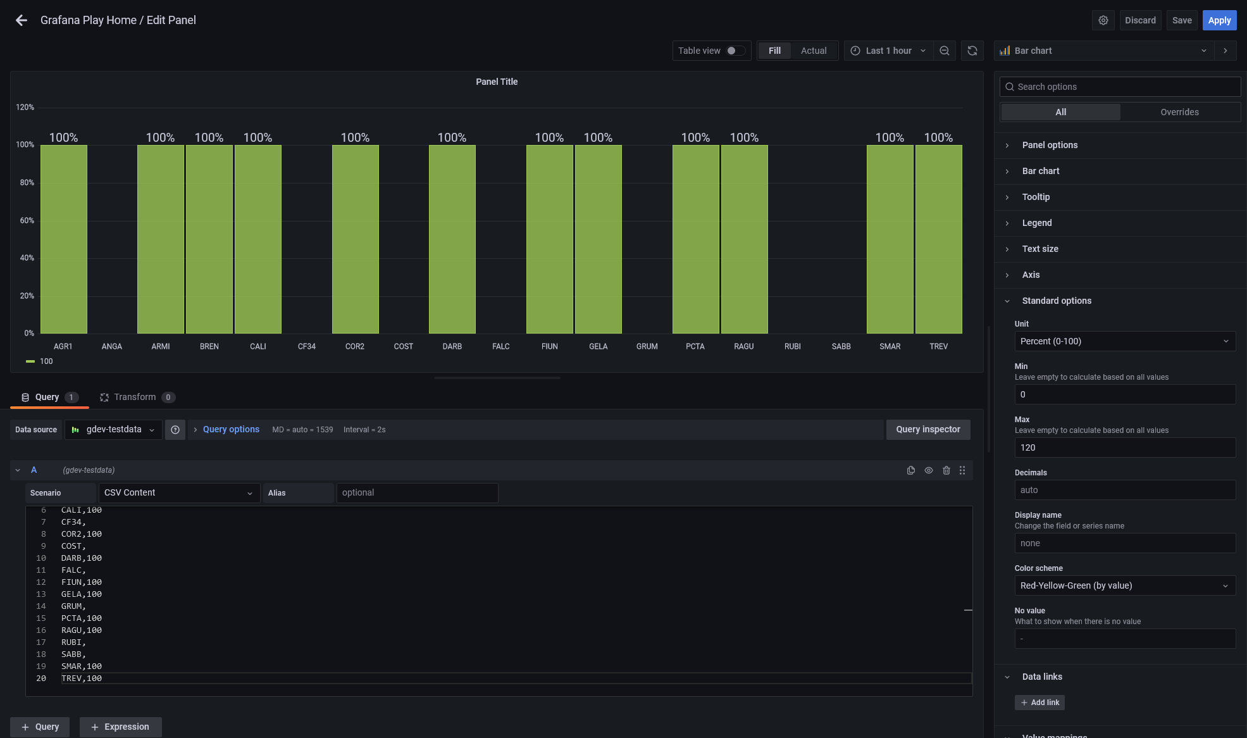The image size is (1247, 738).
Task: Switch display mode to Actual
Action: click(814, 51)
